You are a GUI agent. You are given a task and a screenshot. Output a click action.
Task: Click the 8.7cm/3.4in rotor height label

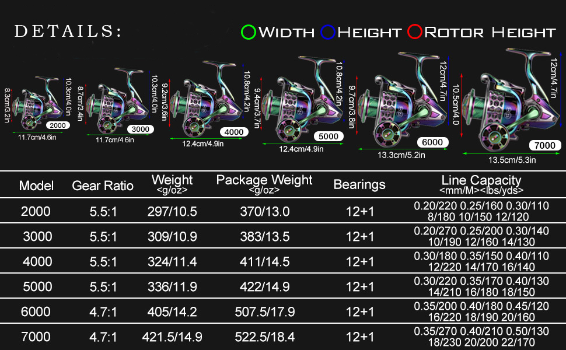[80, 103]
